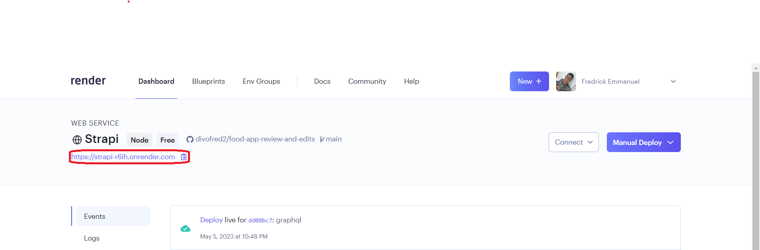
Task: Click the Fredrick Emmanuel account name
Action: (610, 81)
